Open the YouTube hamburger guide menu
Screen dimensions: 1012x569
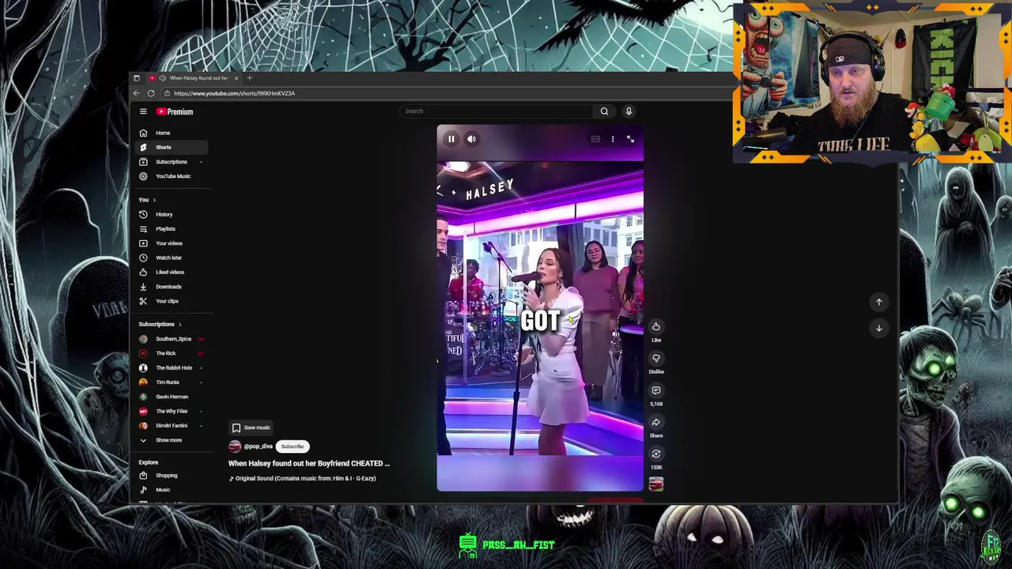coord(143,111)
